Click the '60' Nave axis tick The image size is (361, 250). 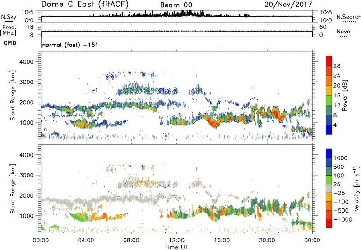tap(323, 27)
